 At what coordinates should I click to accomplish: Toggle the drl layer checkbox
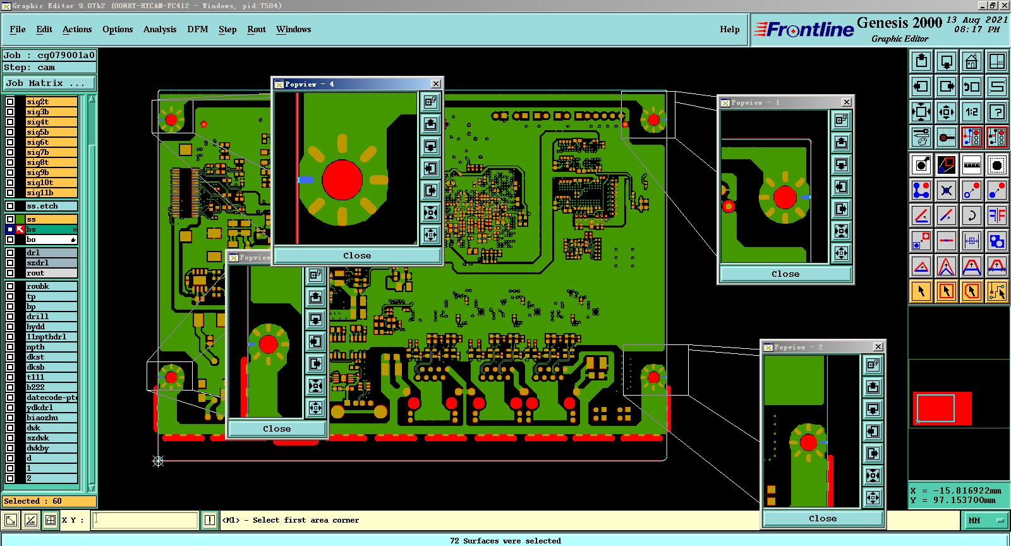pyautogui.click(x=10, y=253)
